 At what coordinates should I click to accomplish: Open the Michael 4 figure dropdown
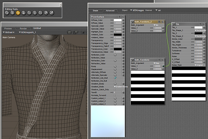(9, 32)
